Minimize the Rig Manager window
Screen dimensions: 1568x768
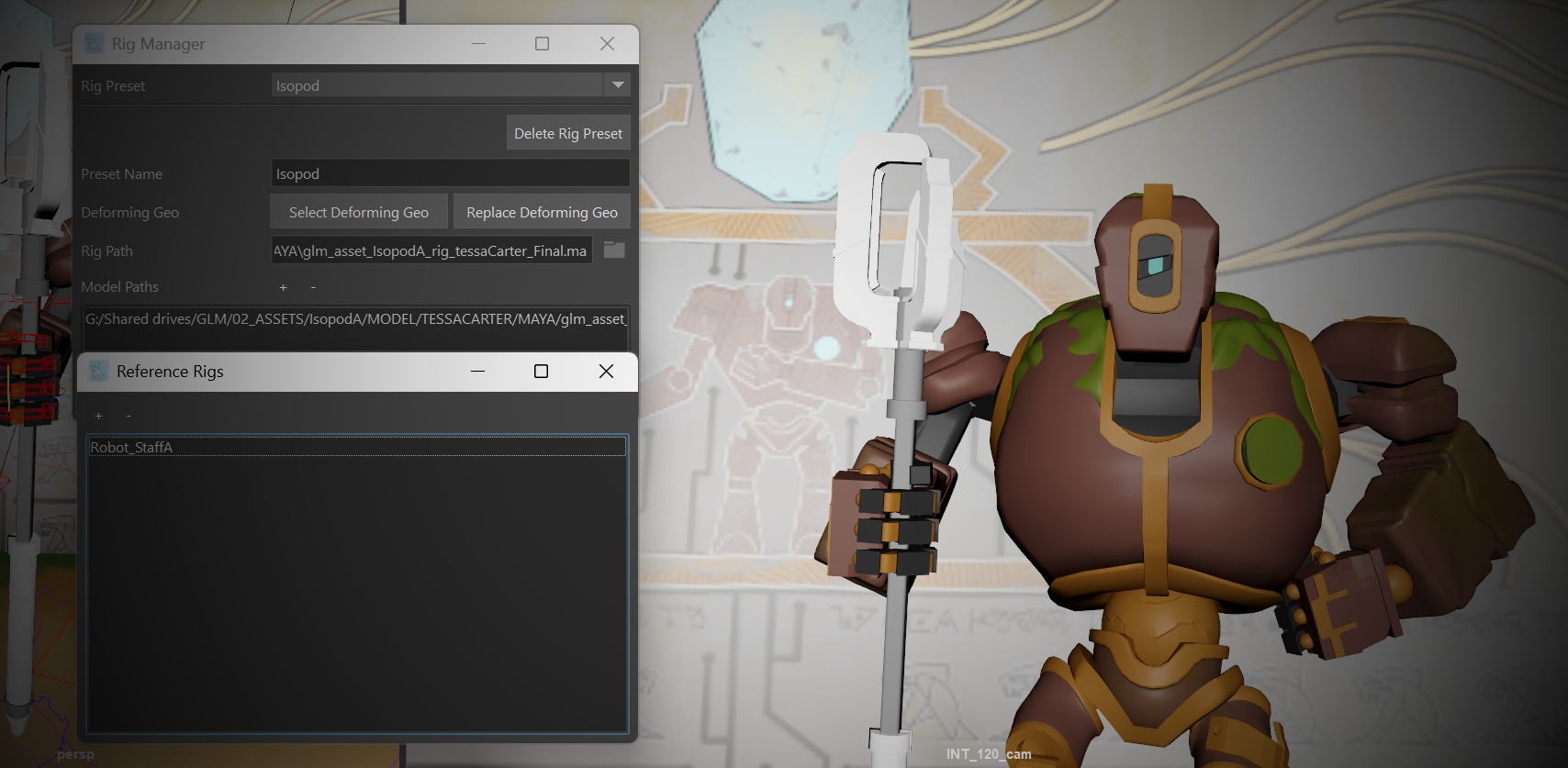pyautogui.click(x=478, y=43)
